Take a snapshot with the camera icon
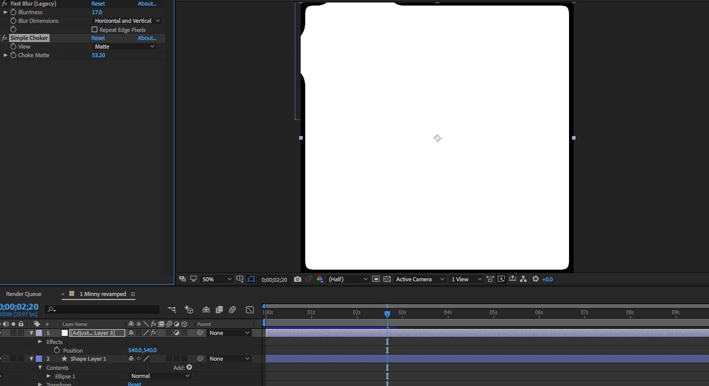 pyautogui.click(x=298, y=279)
